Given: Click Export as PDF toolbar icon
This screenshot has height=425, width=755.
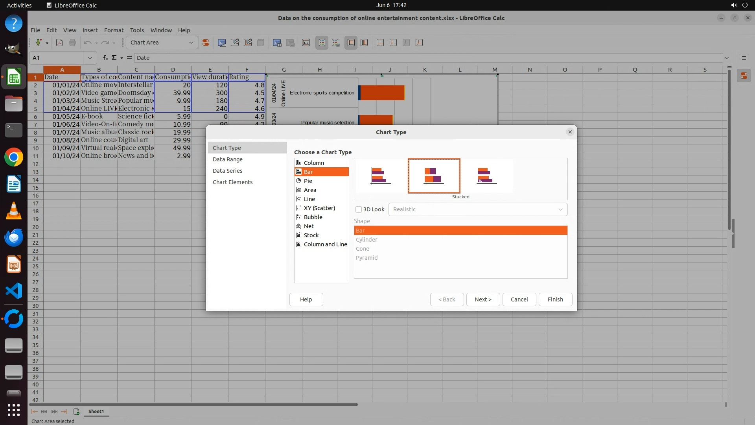Looking at the screenshot, I should coord(59,42).
